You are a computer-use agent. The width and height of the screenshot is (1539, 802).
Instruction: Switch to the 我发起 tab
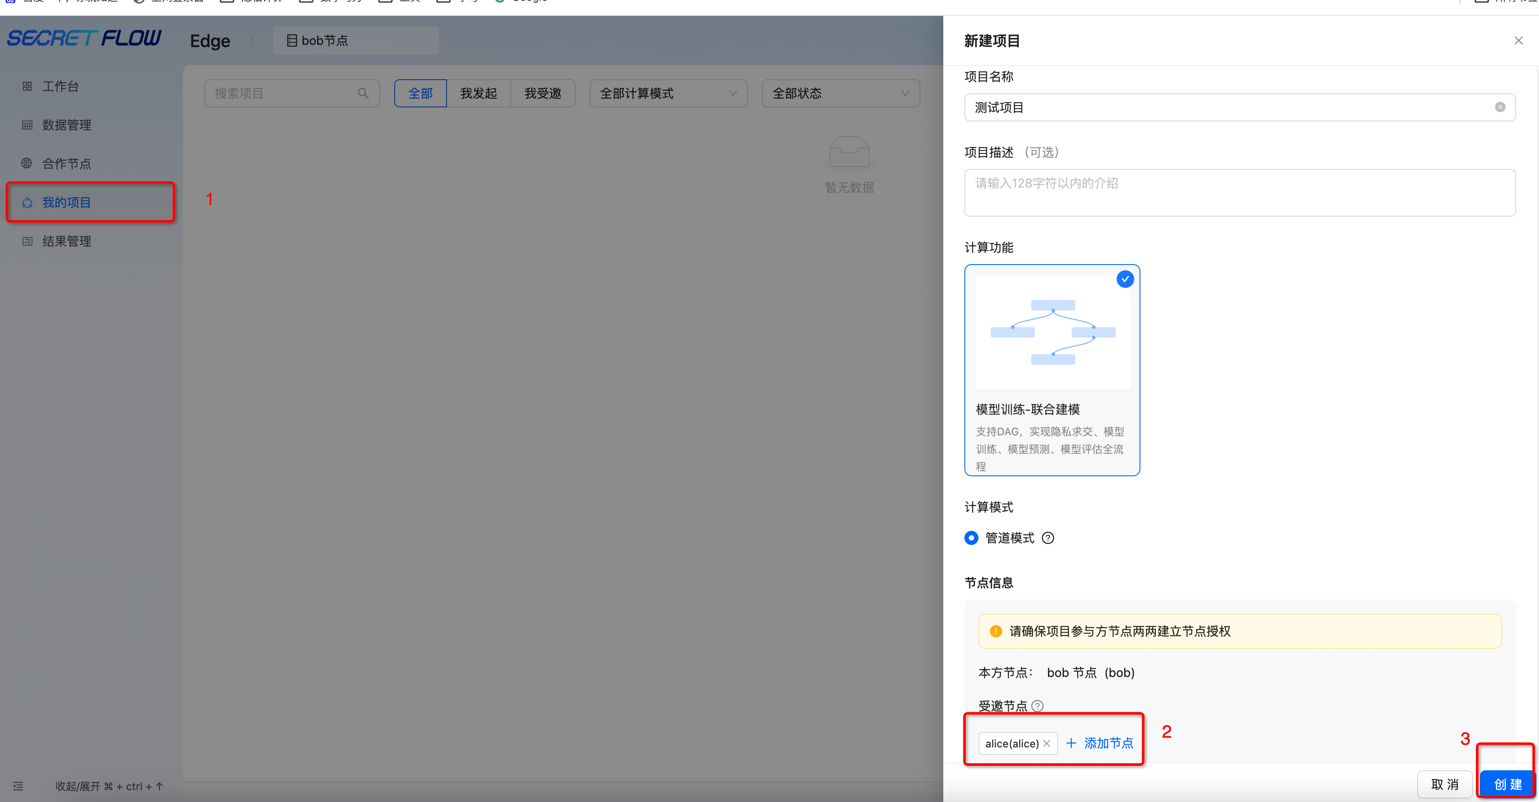[x=478, y=93]
